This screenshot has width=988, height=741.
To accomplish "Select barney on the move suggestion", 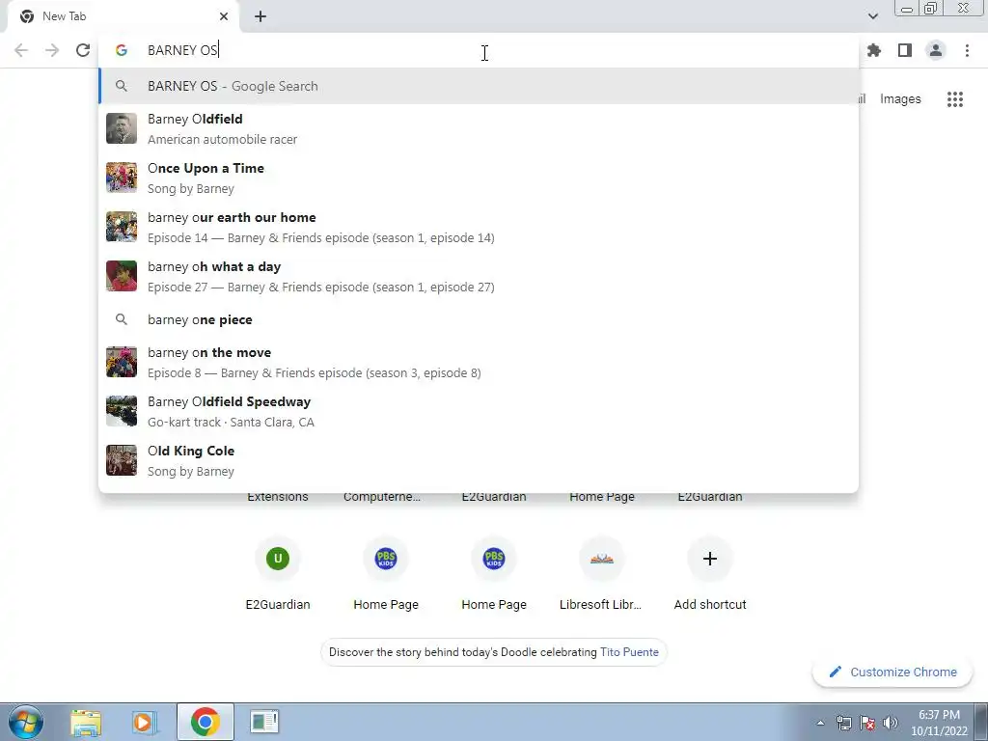I will tap(479, 363).
